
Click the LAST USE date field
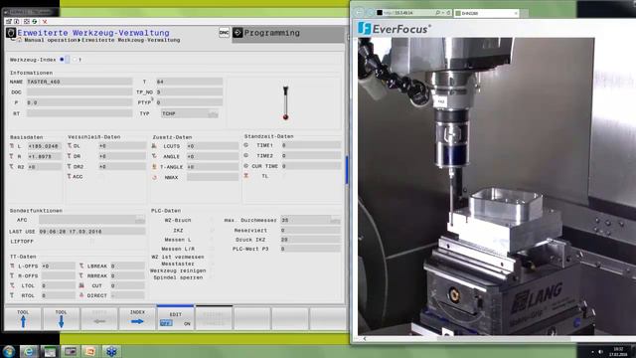(x=92, y=232)
